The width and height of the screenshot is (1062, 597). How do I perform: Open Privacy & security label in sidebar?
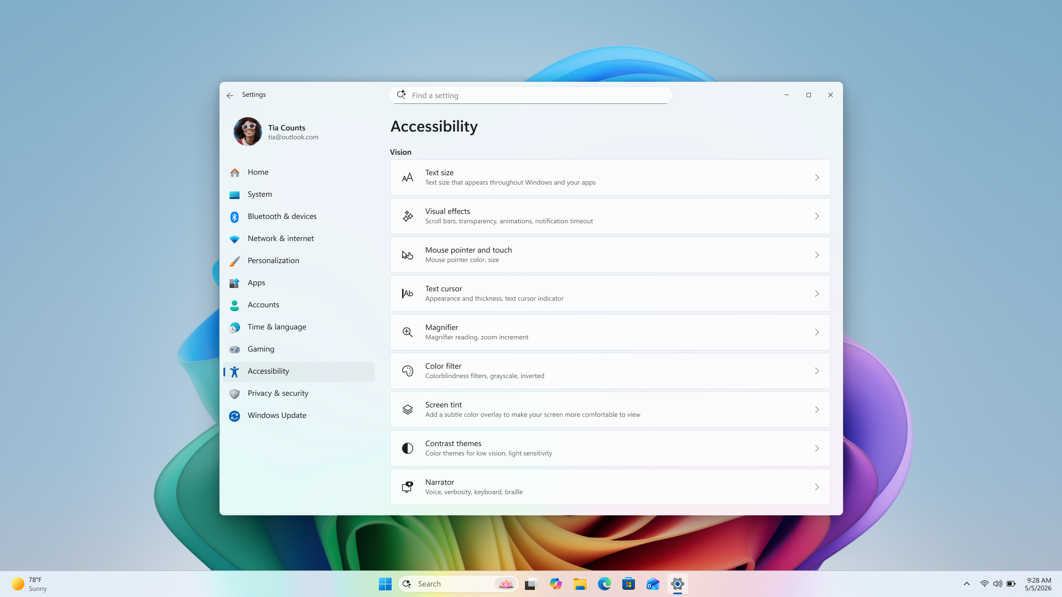coord(278,394)
